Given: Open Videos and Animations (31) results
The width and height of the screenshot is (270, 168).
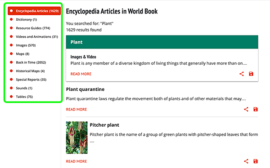Looking at the screenshot, I should (37, 37).
